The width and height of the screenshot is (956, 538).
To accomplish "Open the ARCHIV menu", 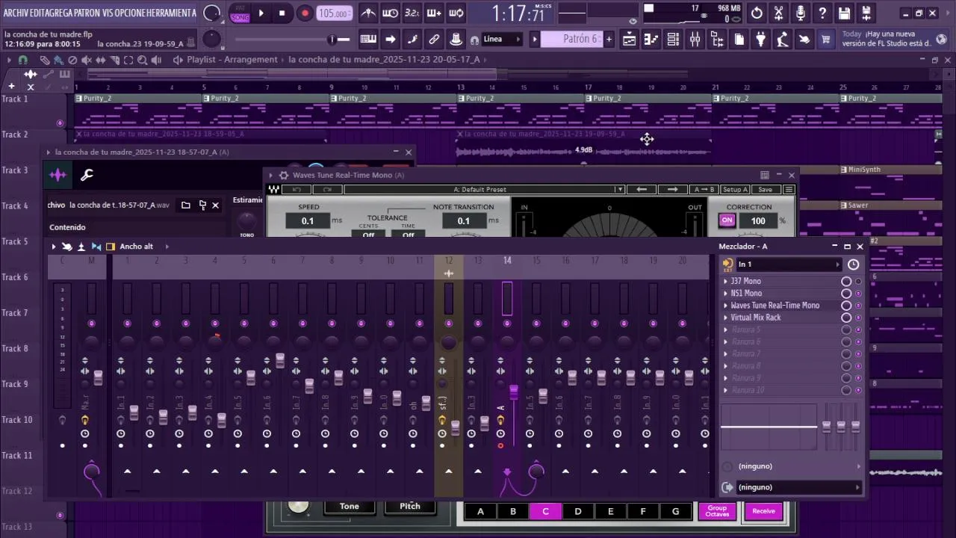I will [x=16, y=13].
